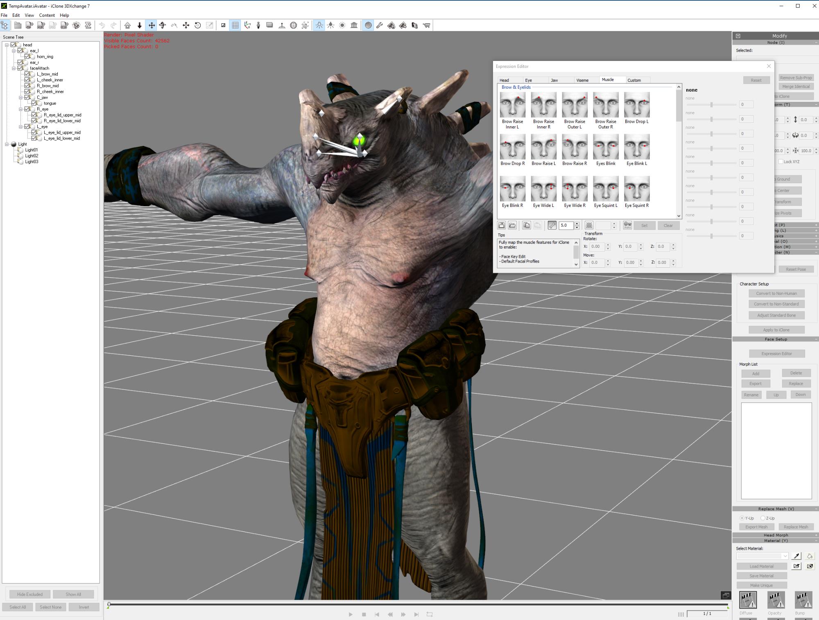Image resolution: width=819 pixels, height=620 pixels.
Task: Click Convert to Non-Human button
Action: point(776,293)
